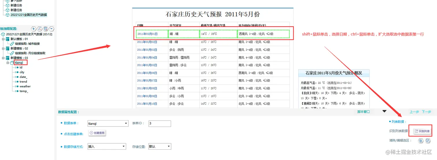Click the 南风 4-5级 /北风 ≤3级 wind cell

click(263, 58)
